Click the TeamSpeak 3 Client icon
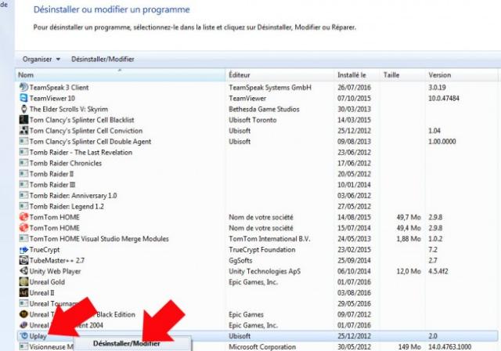 [x=23, y=87]
